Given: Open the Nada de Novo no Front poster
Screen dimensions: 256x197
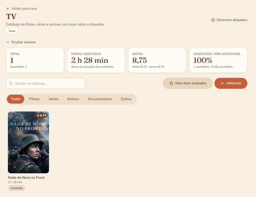Looking at the screenshot, I should point(28,142).
